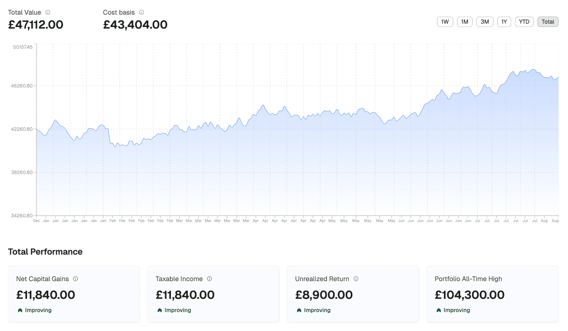Click the Total range button

point(548,22)
